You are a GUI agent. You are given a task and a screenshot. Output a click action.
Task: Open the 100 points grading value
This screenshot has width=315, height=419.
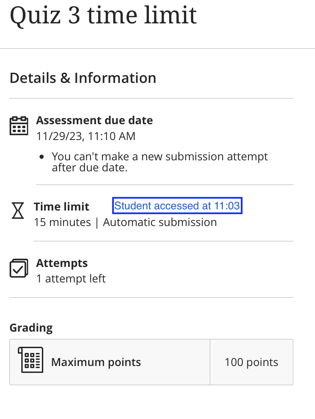click(x=252, y=362)
